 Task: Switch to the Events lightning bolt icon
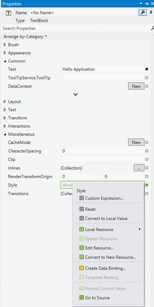pos(151,13)
